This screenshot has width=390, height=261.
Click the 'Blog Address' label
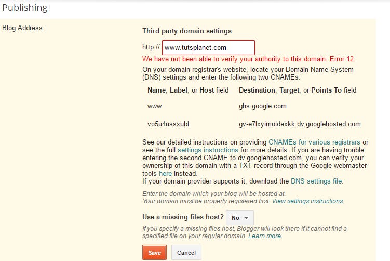coord(22,28)
